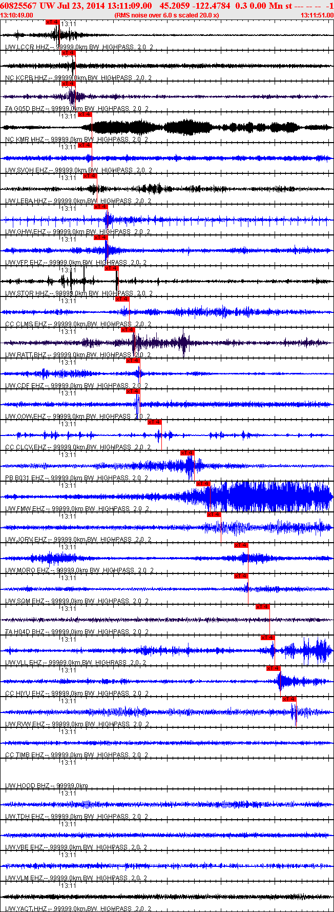Click the red pick flag on the LCCR trace
The height and width of the screenshot is (912, 334).
pos(52,22)
